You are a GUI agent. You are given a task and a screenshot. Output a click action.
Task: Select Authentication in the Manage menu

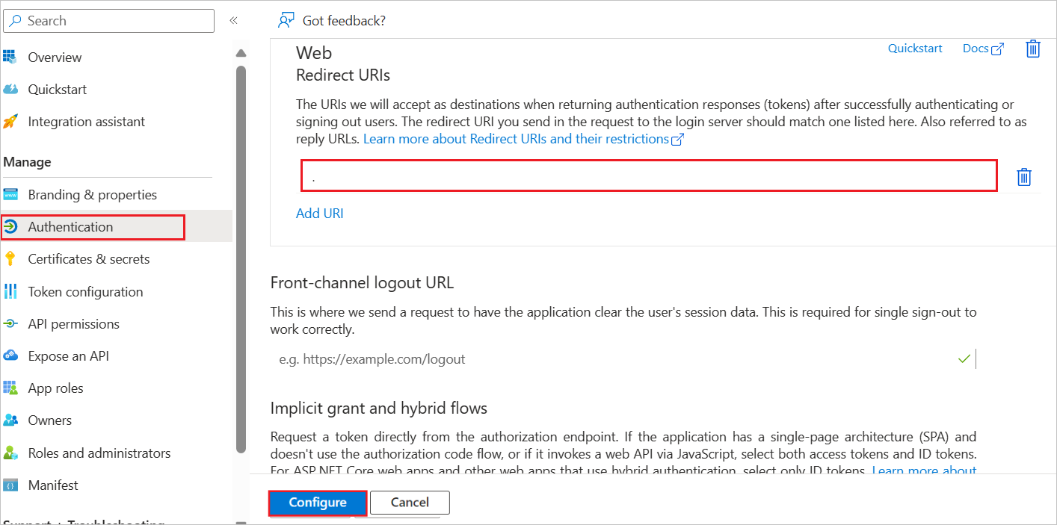tap(70, 226)
